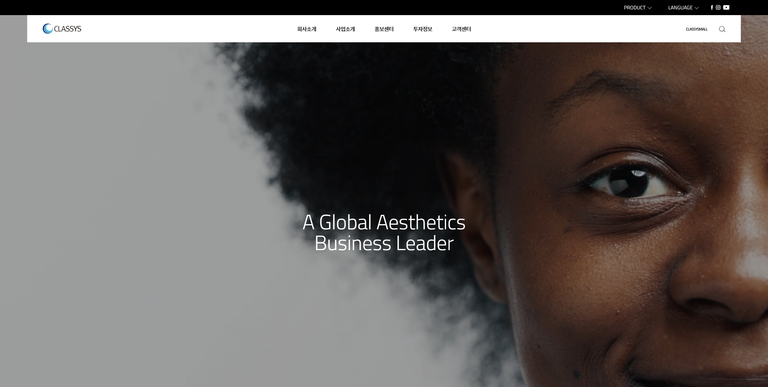Open the Instagram social link
The width and height of the screenshot is (768, 387).
[x=718, y=8]
